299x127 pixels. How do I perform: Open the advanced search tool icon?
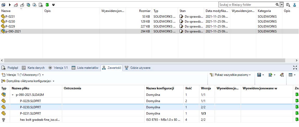tap(288, 4)
